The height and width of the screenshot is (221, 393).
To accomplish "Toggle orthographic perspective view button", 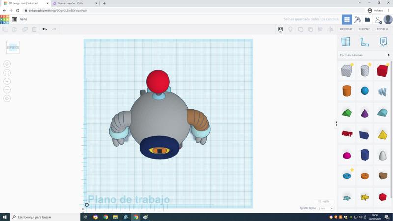I will pos(7,99).
